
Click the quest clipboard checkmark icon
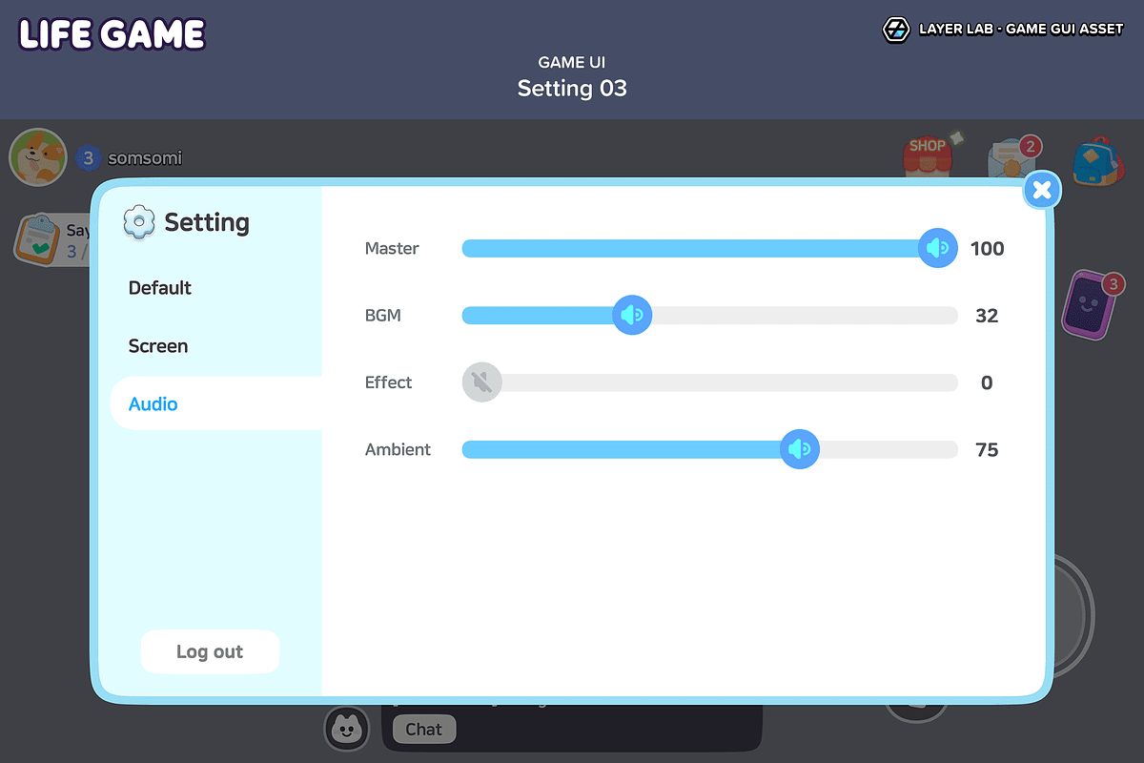coord(40,238)
